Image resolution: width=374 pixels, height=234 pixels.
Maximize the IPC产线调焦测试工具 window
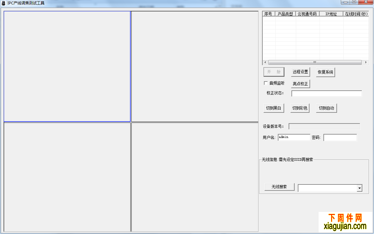[x=354, y=2]
